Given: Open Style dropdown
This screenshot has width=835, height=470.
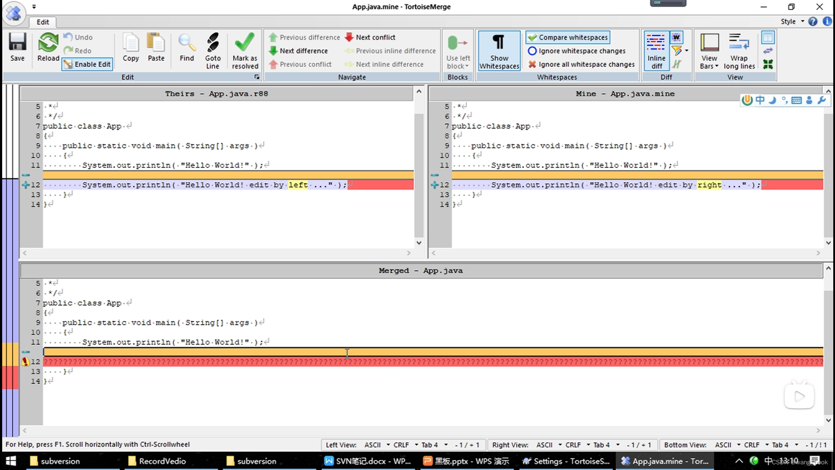Looking at the screenshot, I should (x=792, y=21).
